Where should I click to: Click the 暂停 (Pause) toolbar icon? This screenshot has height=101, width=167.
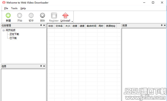(x=31, y=16)
